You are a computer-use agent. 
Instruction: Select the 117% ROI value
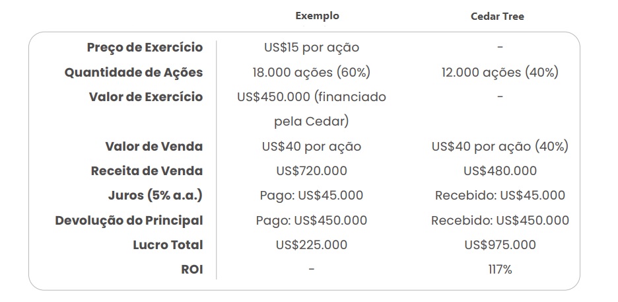(x=500, y=269)
